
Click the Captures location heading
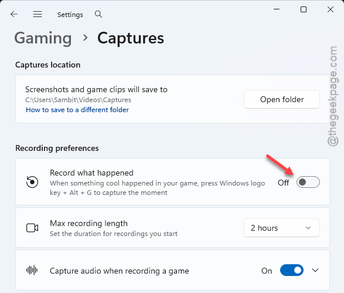pos(48,65)
